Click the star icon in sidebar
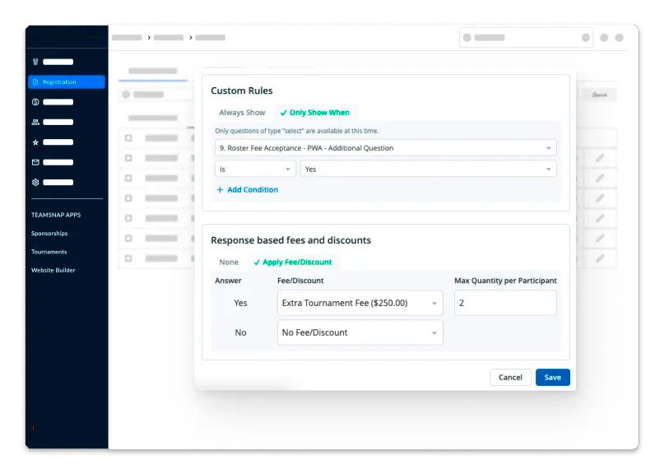The height and width of the screenshot is (474, 664). coord(35,142)
